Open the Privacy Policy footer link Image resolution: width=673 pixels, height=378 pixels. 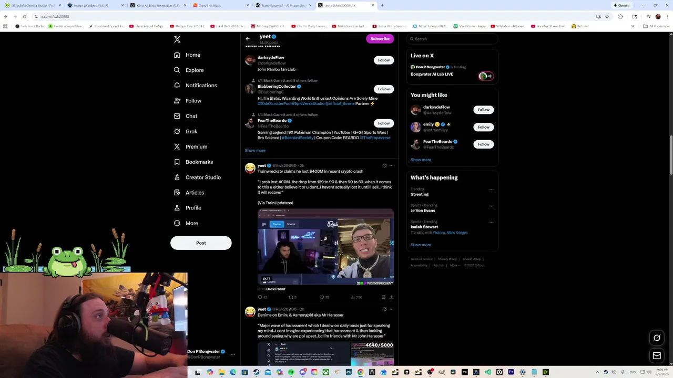[447, 259]
